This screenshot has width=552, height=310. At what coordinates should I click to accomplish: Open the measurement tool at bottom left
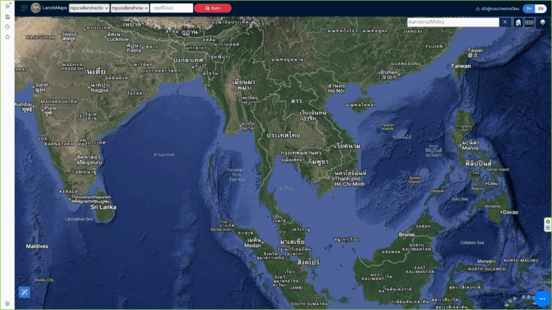(x=24, y=292)
